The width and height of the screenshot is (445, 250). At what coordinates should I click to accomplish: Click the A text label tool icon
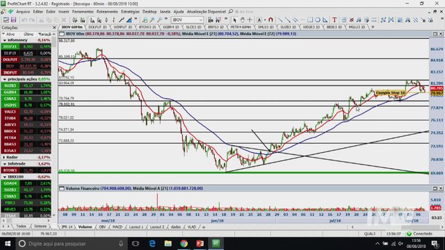coord(259,20)
